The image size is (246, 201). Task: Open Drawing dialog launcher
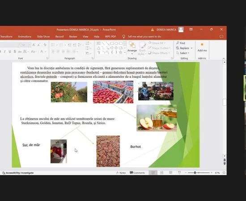point(172,58)
